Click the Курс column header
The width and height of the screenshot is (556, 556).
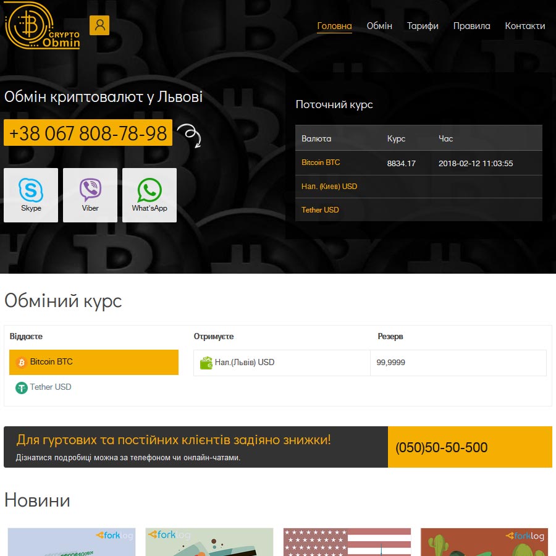coord(396,138)
